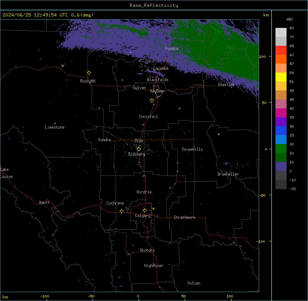Select the yellow diamond marker above Calgary label
The image size is (308, 301).
[x=145, y=211]
